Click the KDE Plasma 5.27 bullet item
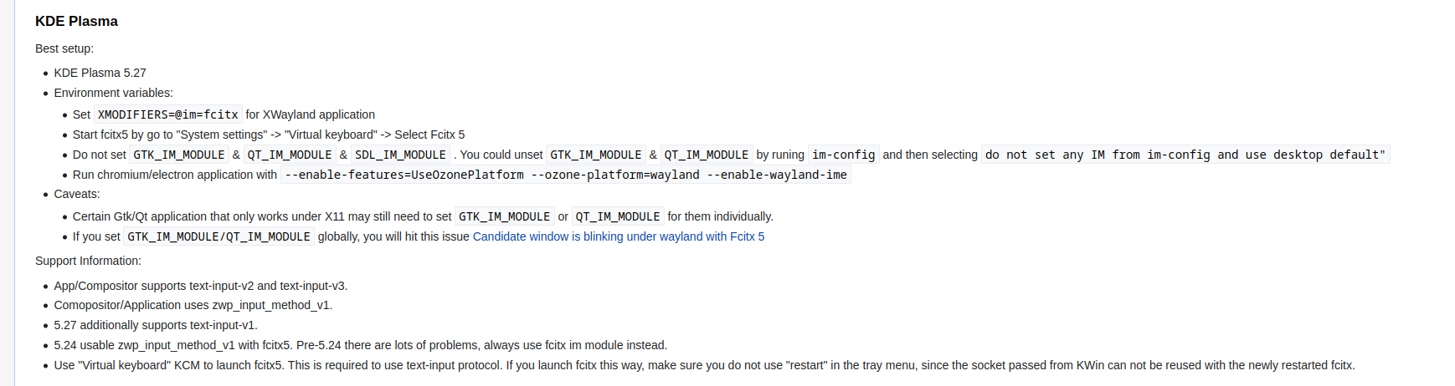Viewport: 1455px width, 386px height. tap(100, 73)
